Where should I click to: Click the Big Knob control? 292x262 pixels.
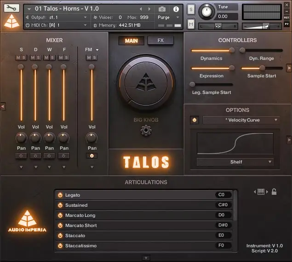click(x=146, y=83)
